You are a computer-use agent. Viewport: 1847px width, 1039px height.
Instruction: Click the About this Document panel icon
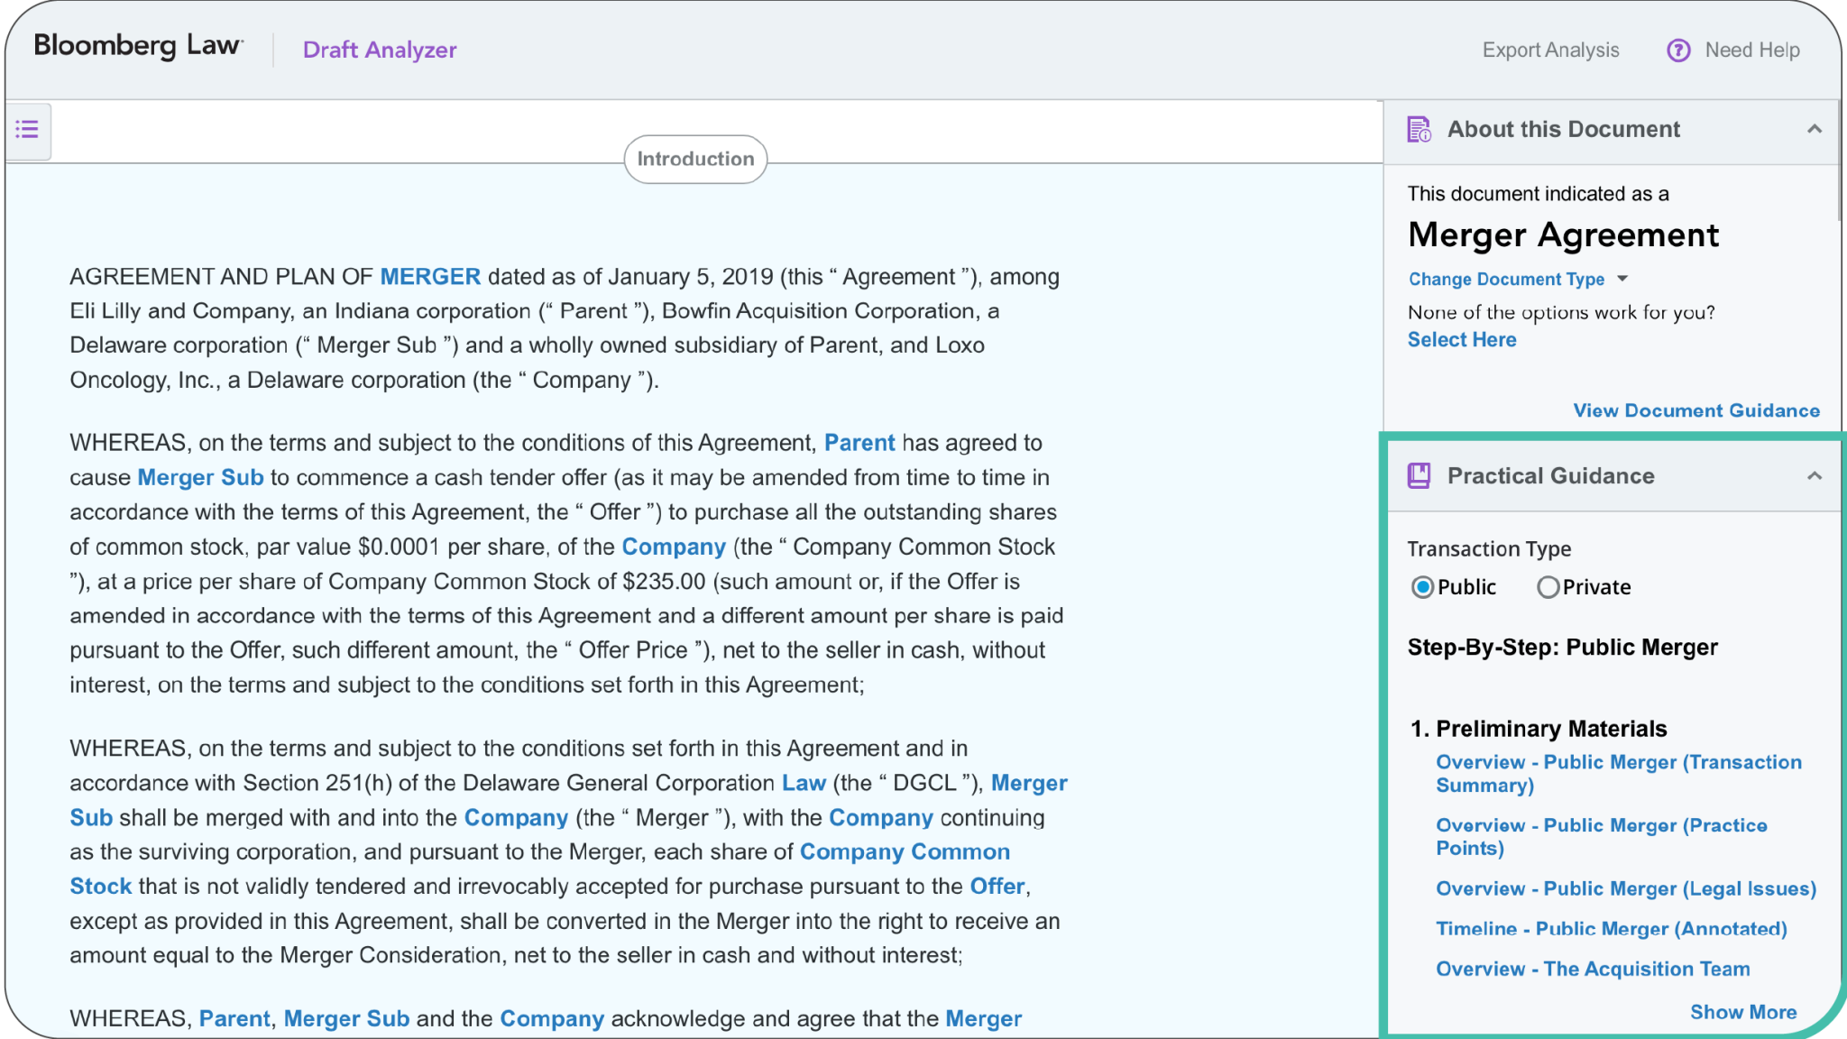click(x=1420, y=129)
